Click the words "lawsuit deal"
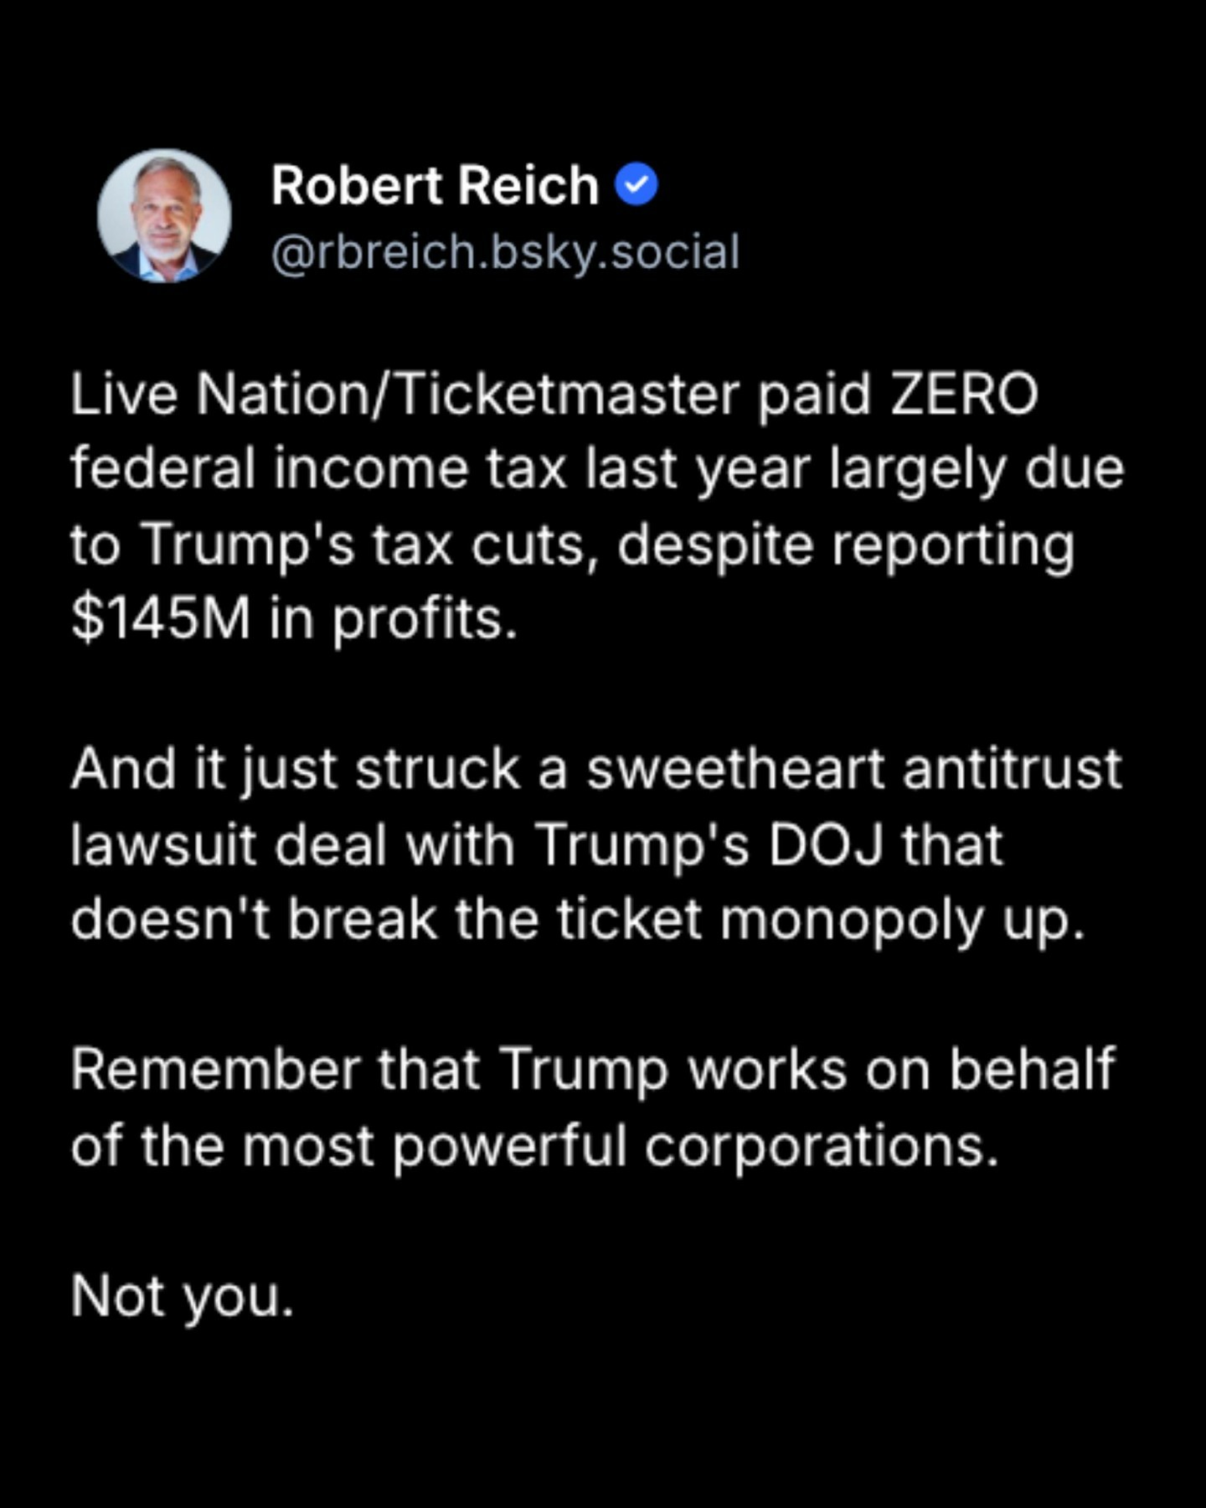This screenshot has width=1206, height=1508. click(229, 844)
